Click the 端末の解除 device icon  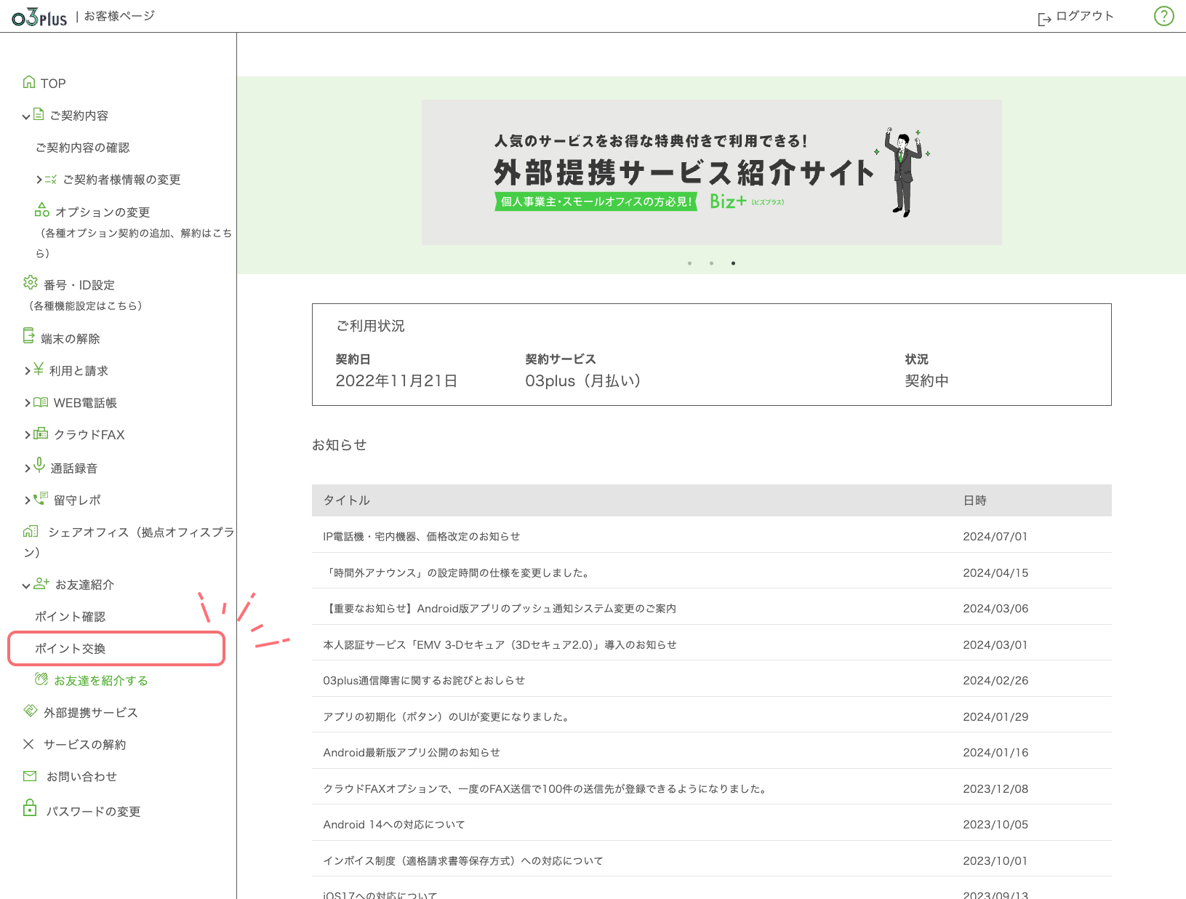[29, 335]
